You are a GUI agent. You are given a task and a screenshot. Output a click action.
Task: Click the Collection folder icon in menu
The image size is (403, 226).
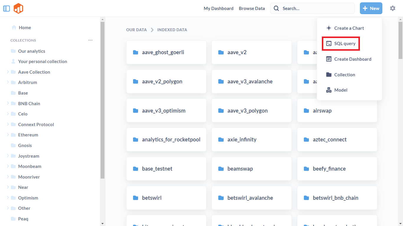[x=329, y=75]
